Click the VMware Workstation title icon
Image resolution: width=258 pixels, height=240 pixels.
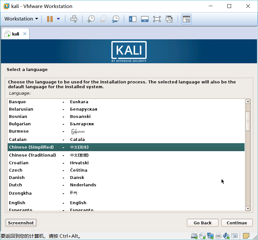click(x=7, y=6)
